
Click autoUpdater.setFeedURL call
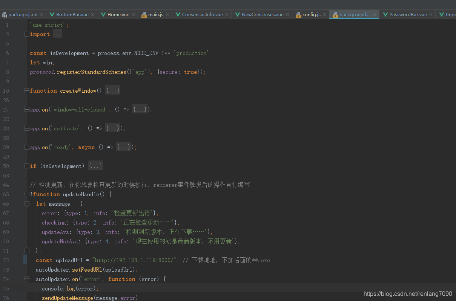87,270
